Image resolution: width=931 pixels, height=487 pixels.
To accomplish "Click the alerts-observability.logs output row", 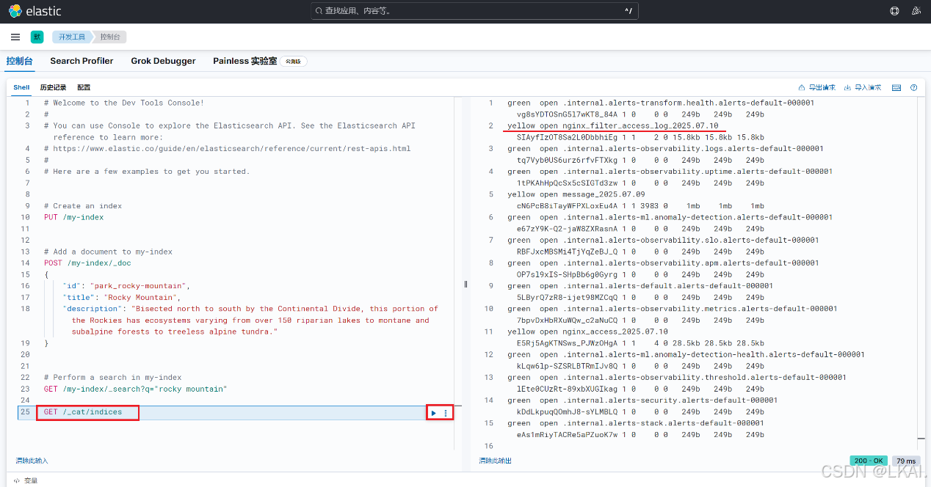I will coord(665,148).
